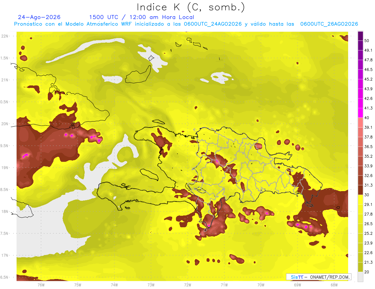The height and width of the screenshot is (289, 375).
Task: Click the "Modelo Atmosferico WRF" text
Action: 99,24
